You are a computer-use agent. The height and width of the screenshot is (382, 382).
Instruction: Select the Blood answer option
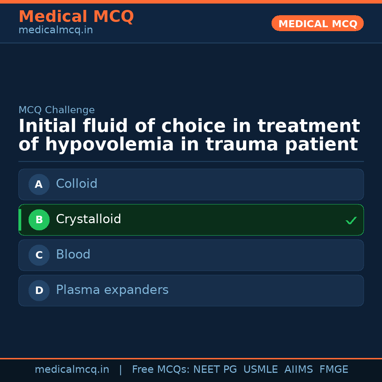point(191,255)
